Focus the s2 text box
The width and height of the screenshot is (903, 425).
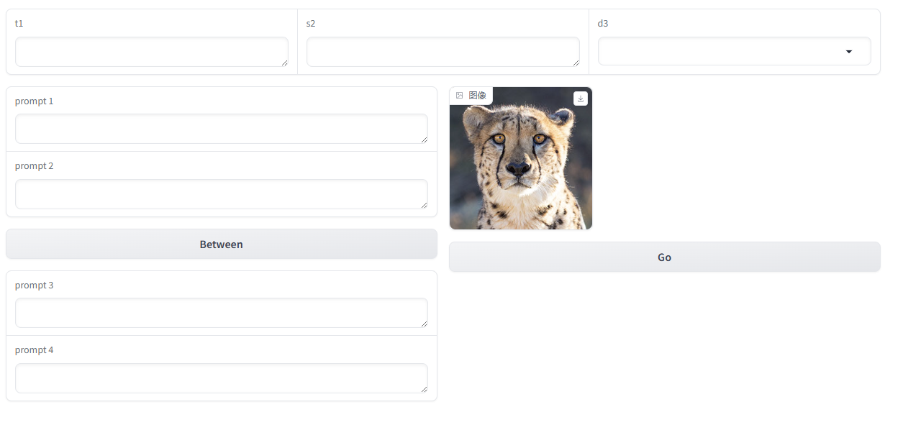click(443, 52)
